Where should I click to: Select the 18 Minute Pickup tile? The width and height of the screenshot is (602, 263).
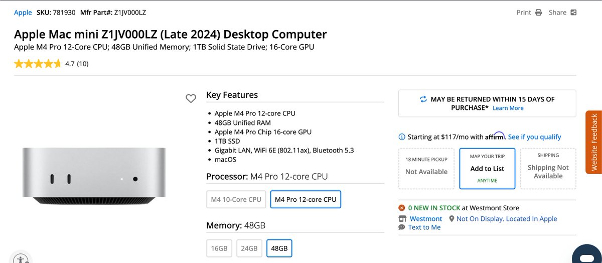click(x=426, y=168)
